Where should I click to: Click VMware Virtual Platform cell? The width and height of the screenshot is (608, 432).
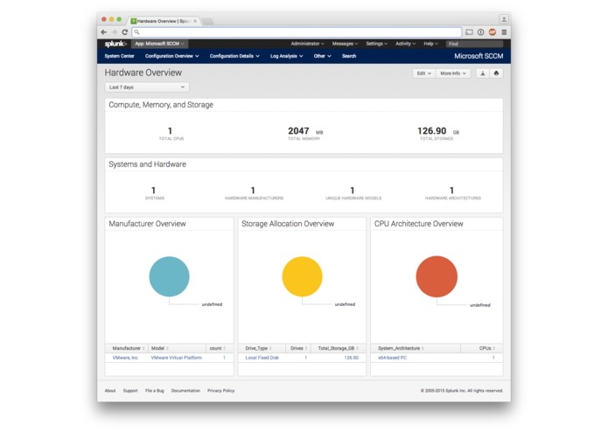pyautogui.click(x=177, y=358)
